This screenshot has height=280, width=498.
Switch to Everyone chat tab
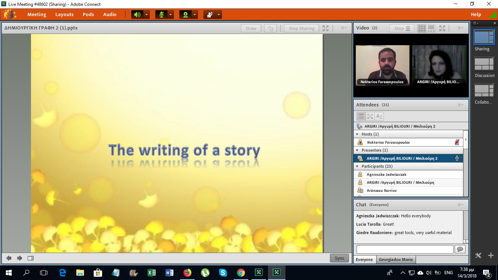(365, 260)
